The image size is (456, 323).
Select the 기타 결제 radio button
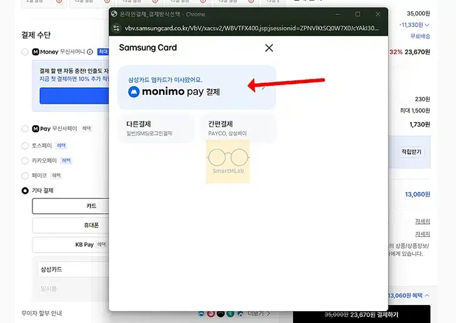point(25,191)
